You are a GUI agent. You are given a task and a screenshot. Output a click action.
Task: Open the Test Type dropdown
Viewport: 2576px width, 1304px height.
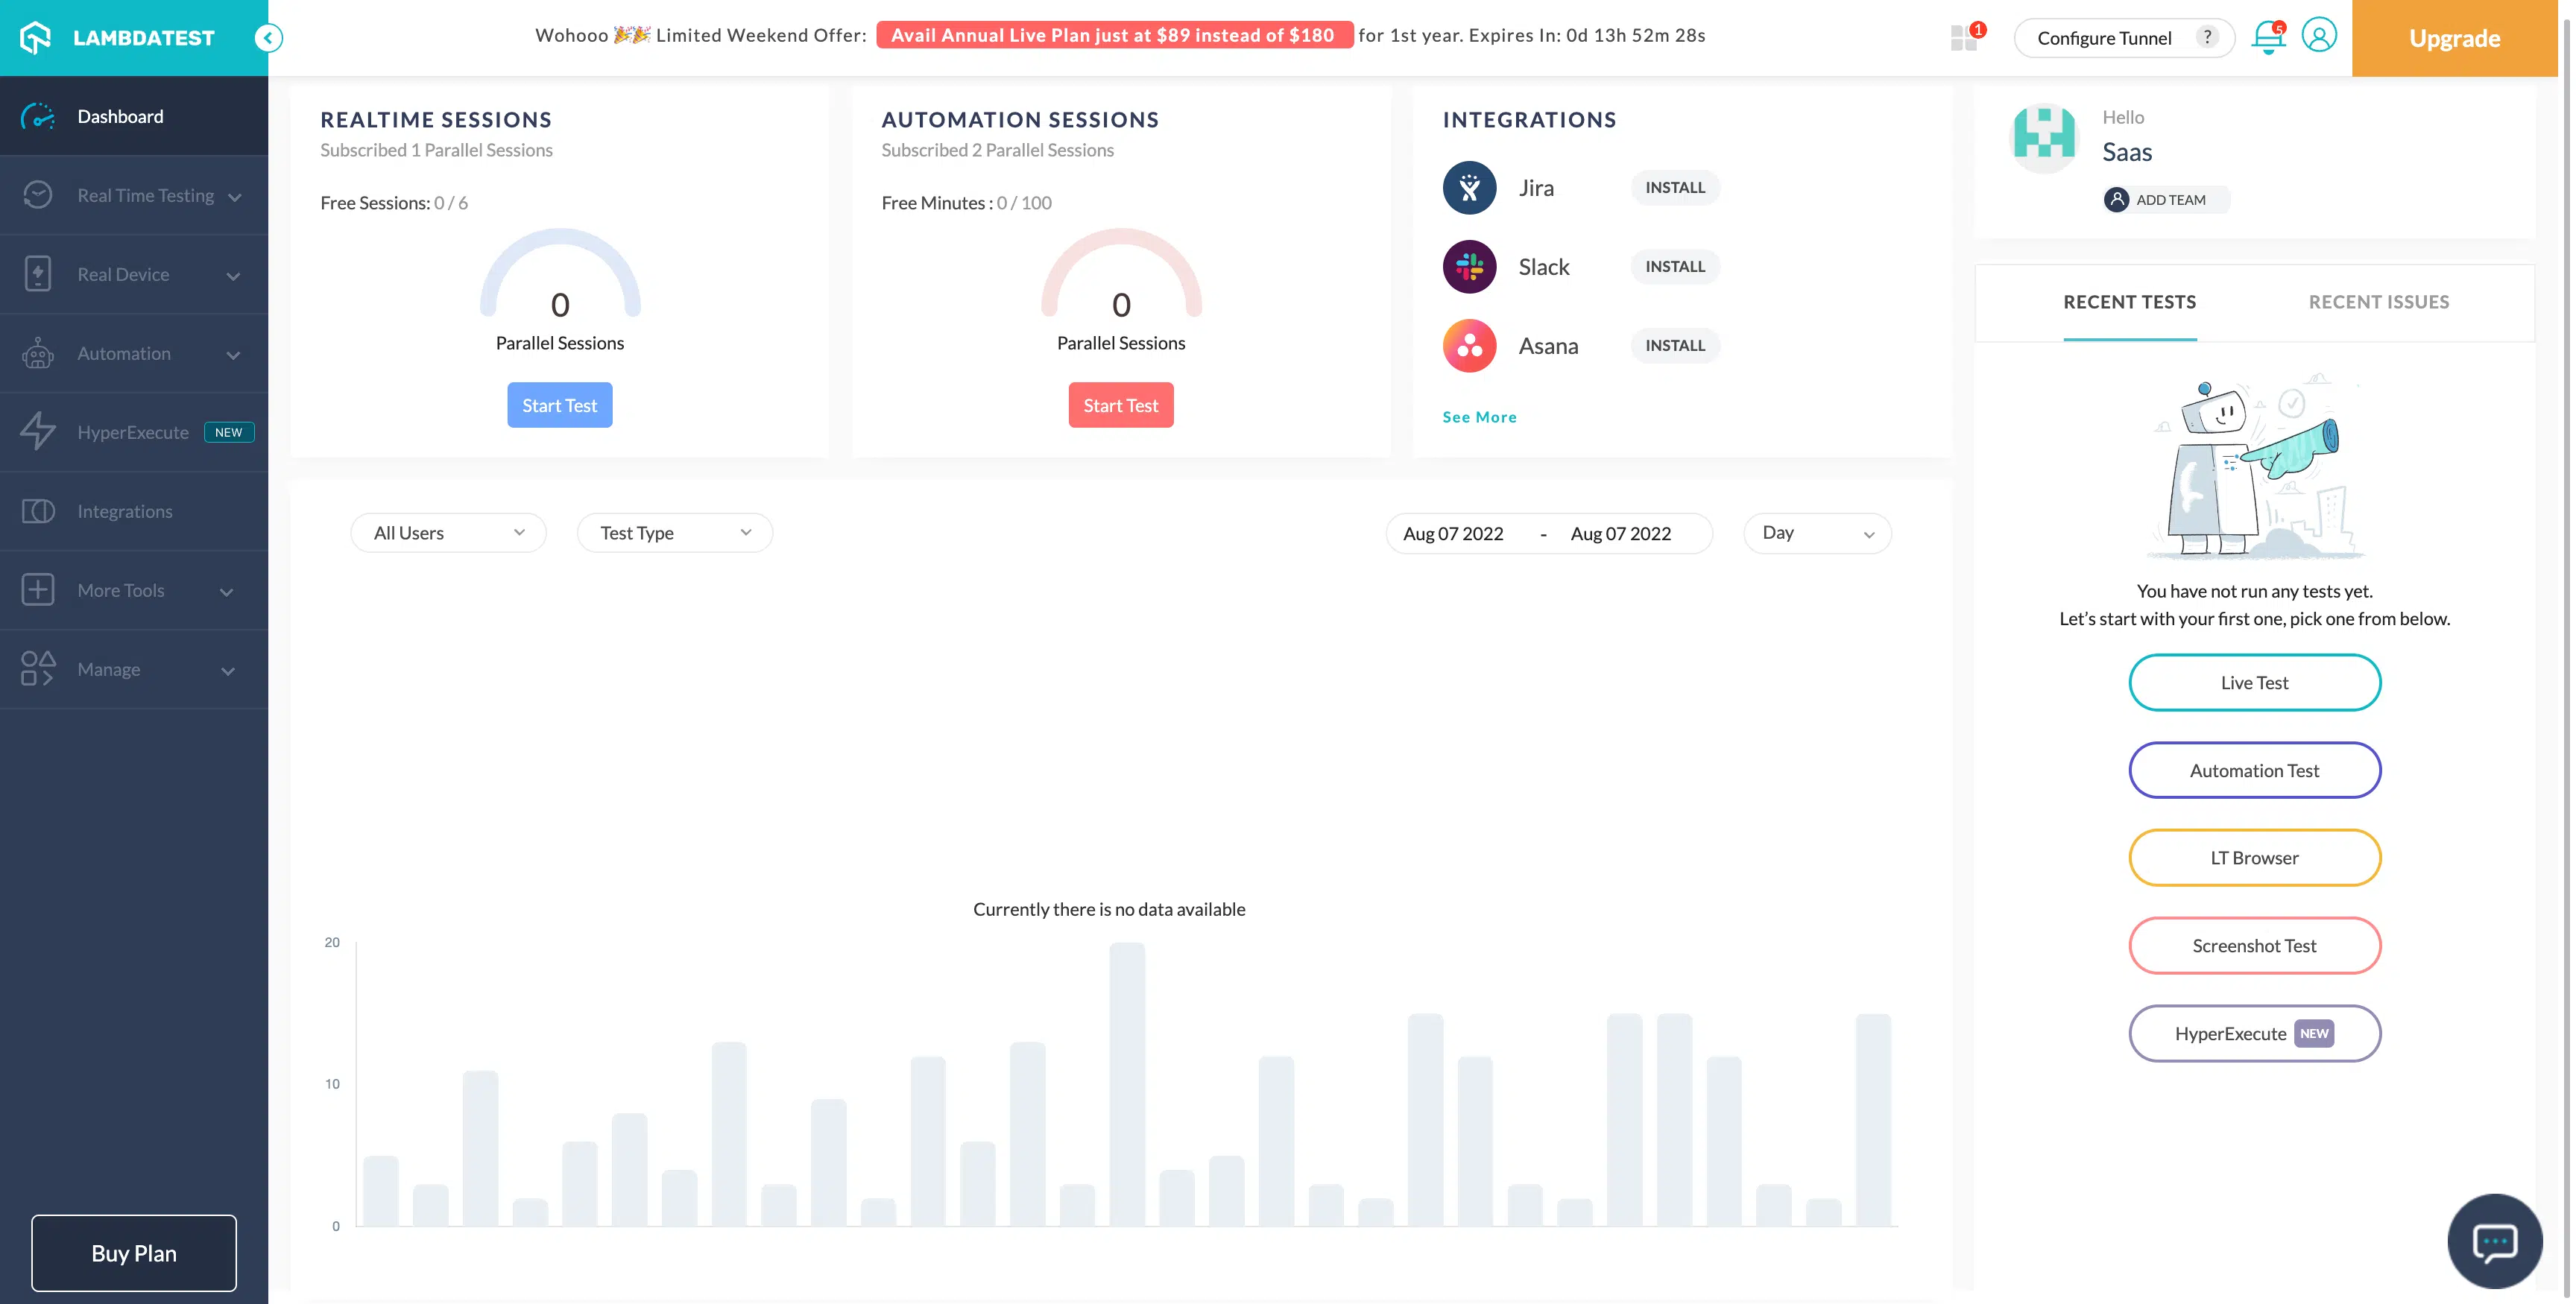[x=675, y=533]
